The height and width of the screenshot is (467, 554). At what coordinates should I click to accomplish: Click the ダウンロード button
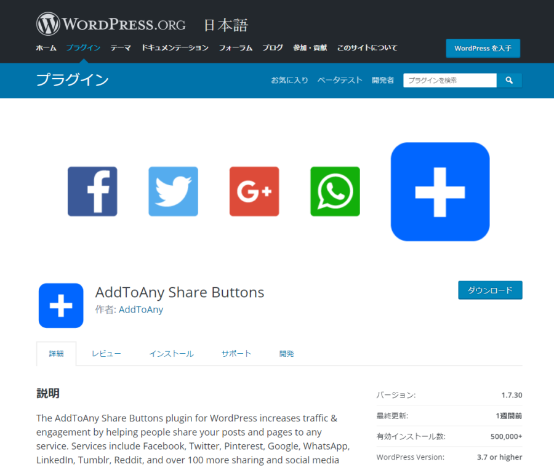[x=490, y=290]
